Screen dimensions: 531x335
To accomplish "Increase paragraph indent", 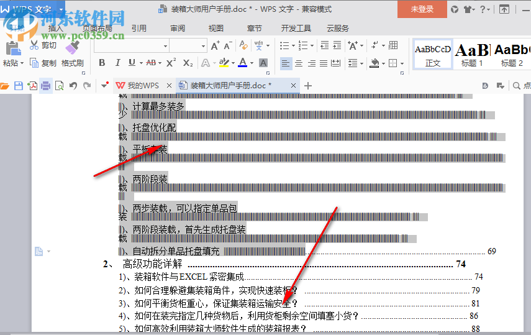I will pyautogui.click(x=337, y=45).
